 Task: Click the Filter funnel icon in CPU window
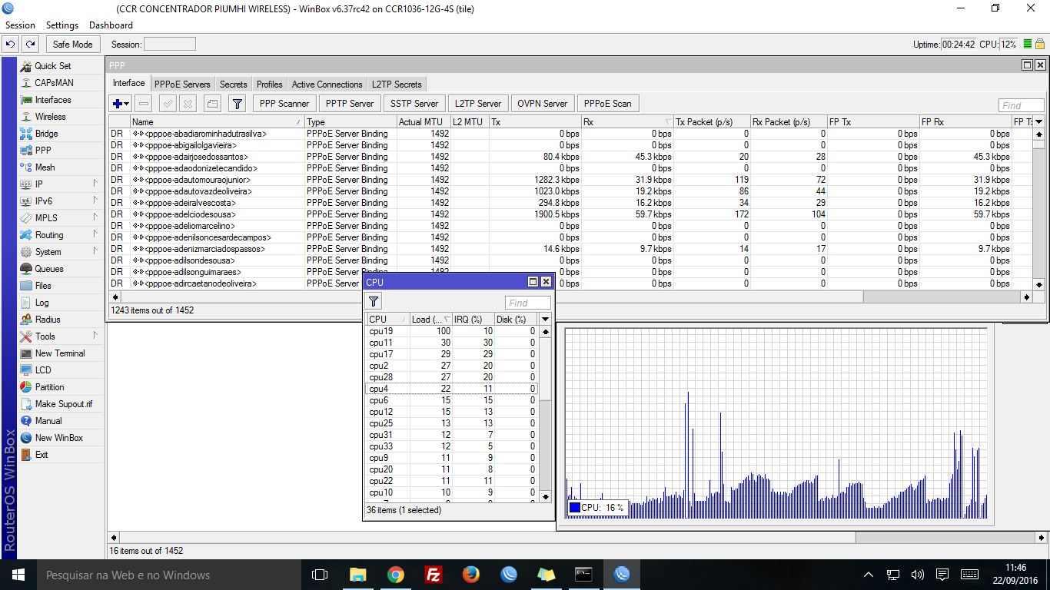(x=374, y=303)
